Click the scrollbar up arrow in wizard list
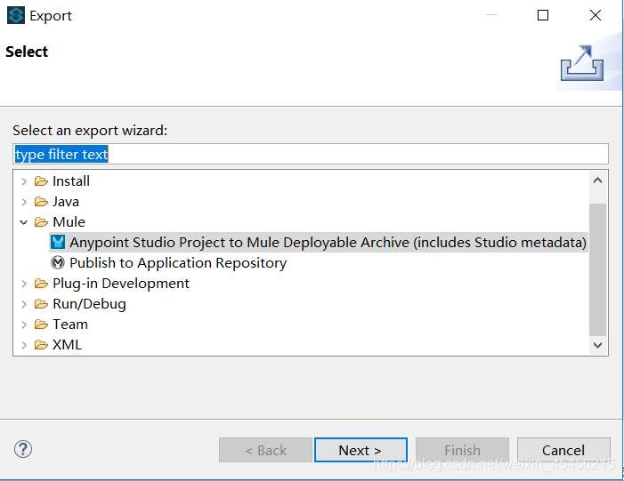624x481 pixels. (x=597, y=180)
